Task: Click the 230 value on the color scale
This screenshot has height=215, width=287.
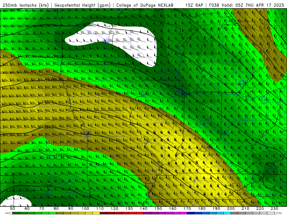Action: pos(274,209)
